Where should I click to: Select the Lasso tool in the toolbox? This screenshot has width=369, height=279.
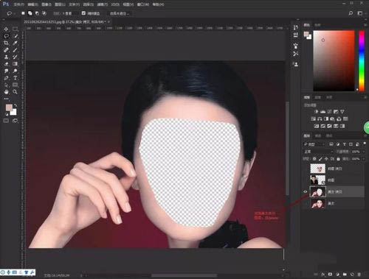pos(6,36)
